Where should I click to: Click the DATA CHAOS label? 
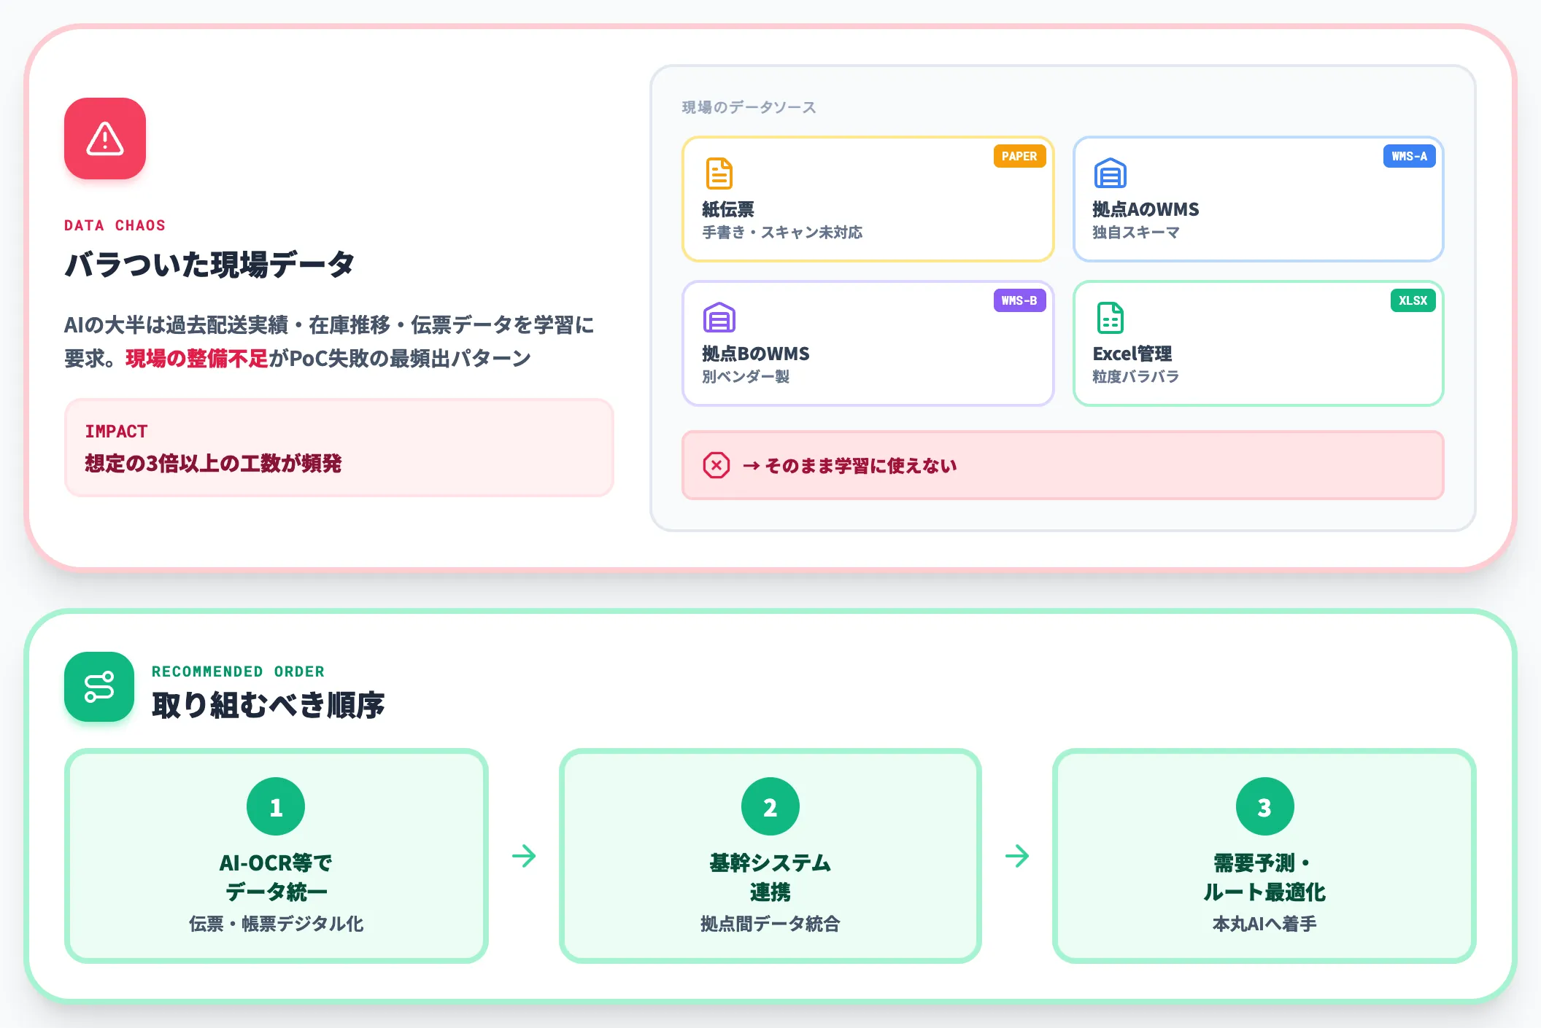coord(115,225)
